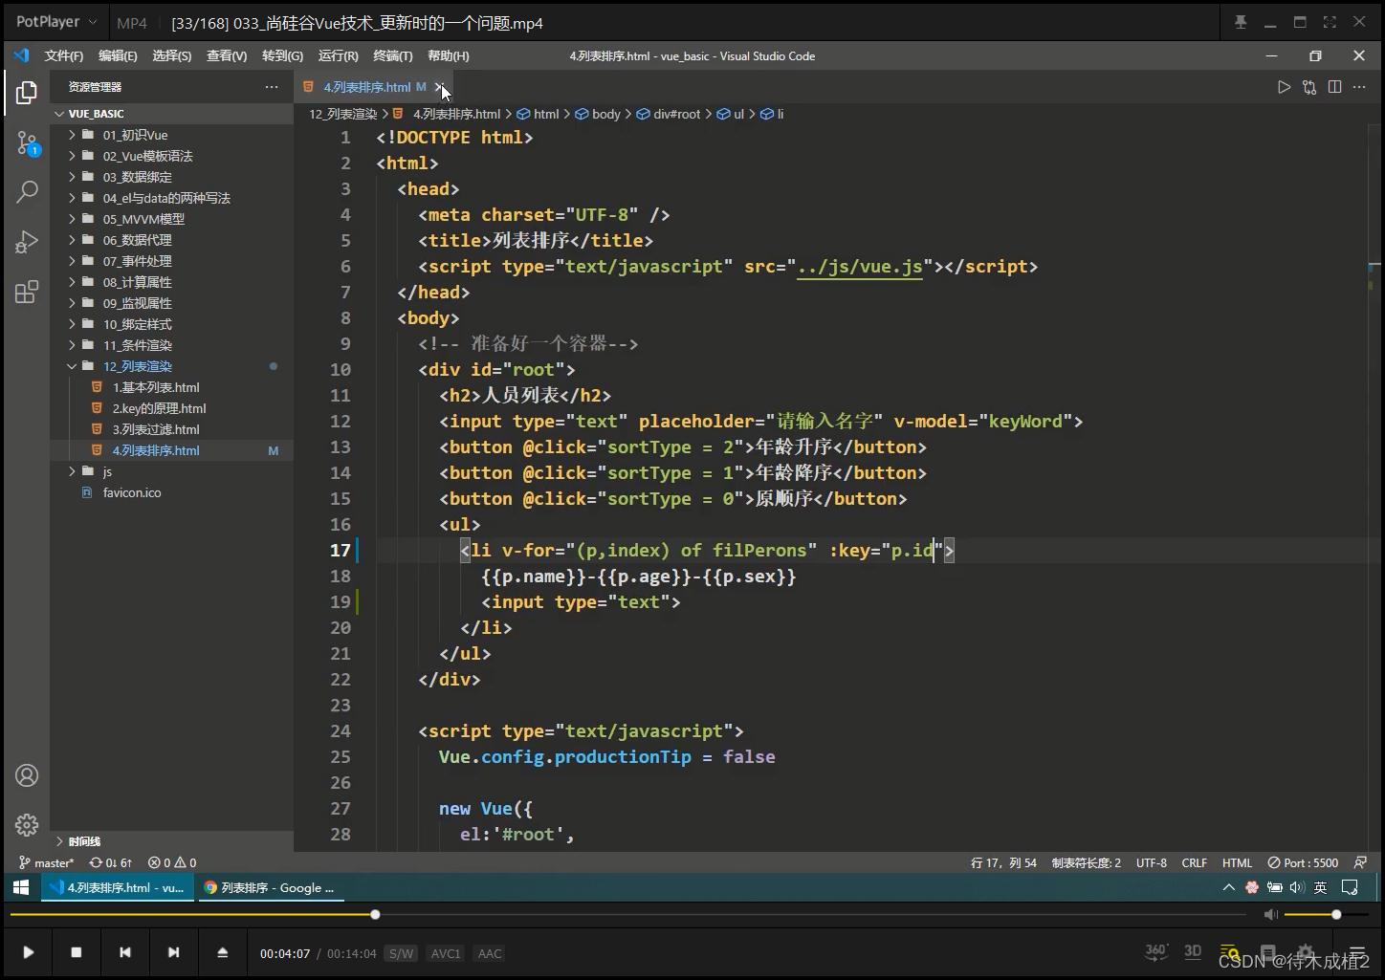Expand the js folder in explorer

[x=72, y=471]
